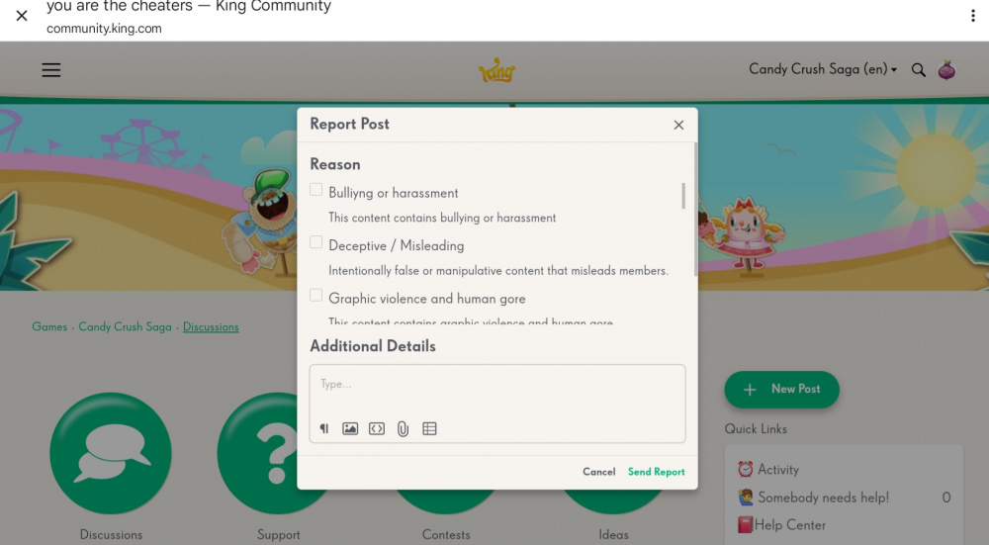The image size is (989, 545).
Task: Click Send Report
Action: 656,472
